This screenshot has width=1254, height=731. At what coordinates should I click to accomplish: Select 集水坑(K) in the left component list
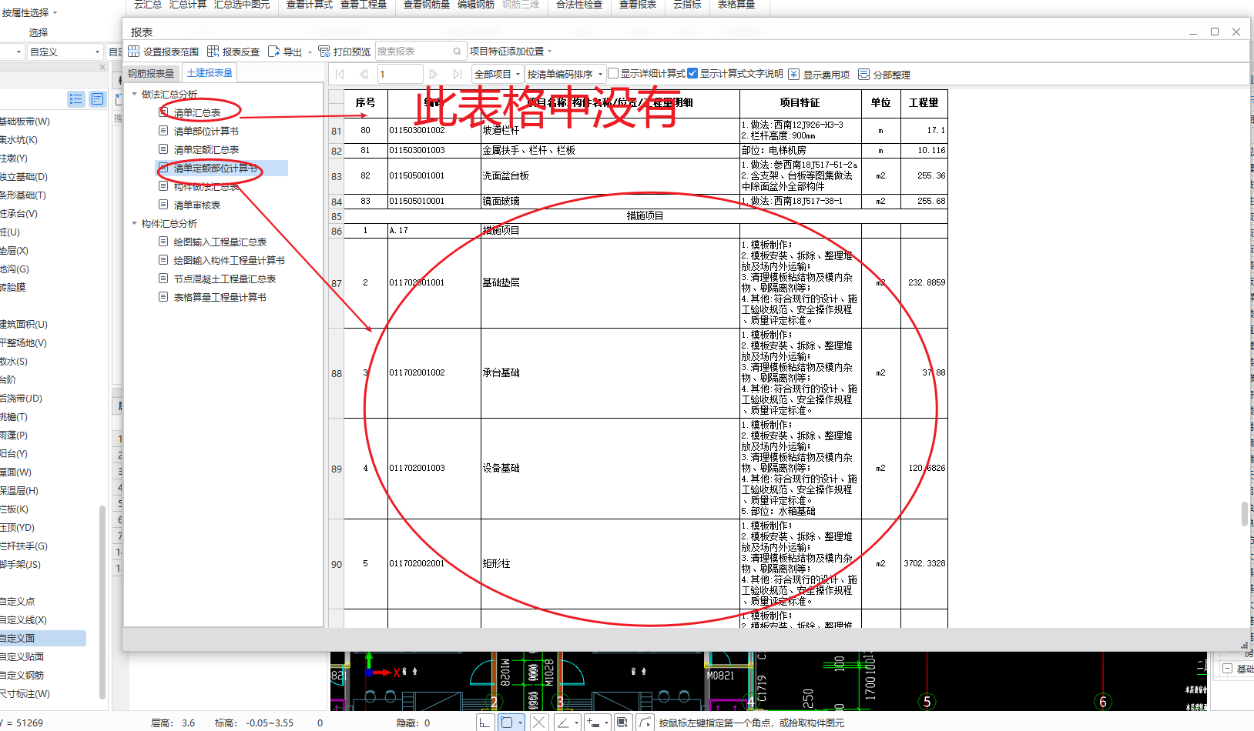[18, 139]
